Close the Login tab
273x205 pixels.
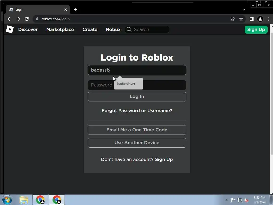tap(66, 10)
